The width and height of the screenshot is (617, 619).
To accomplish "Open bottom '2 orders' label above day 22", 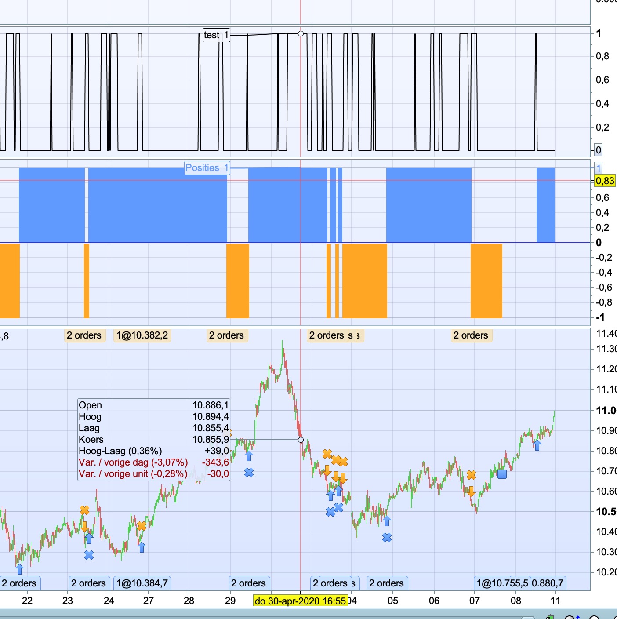I will [19, 583].
